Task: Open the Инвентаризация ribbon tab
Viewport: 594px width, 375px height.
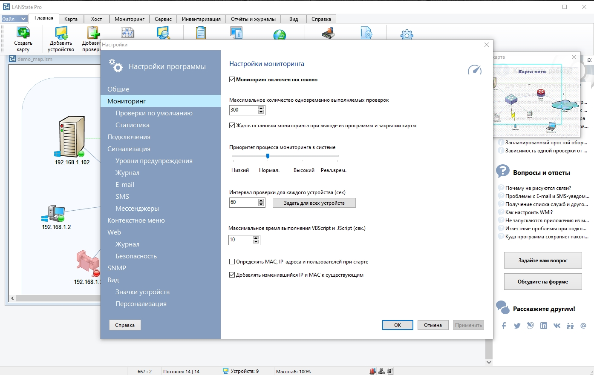Action: (201, 19)
